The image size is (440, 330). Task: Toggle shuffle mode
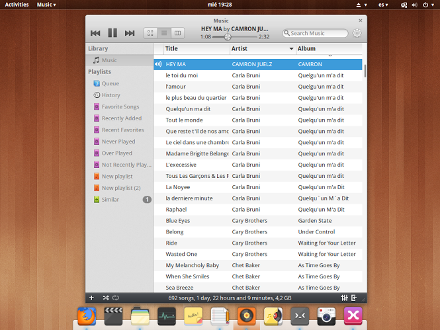click(106, 298)
